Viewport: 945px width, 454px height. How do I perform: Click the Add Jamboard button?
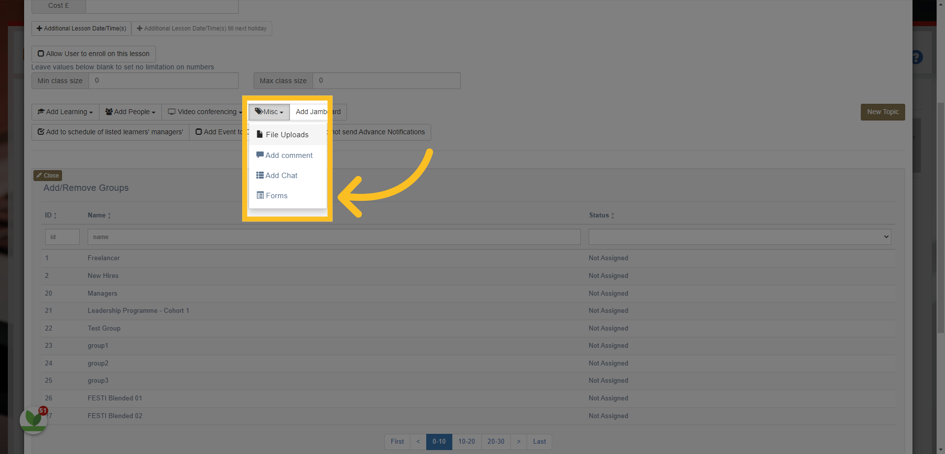click(318, 112)
